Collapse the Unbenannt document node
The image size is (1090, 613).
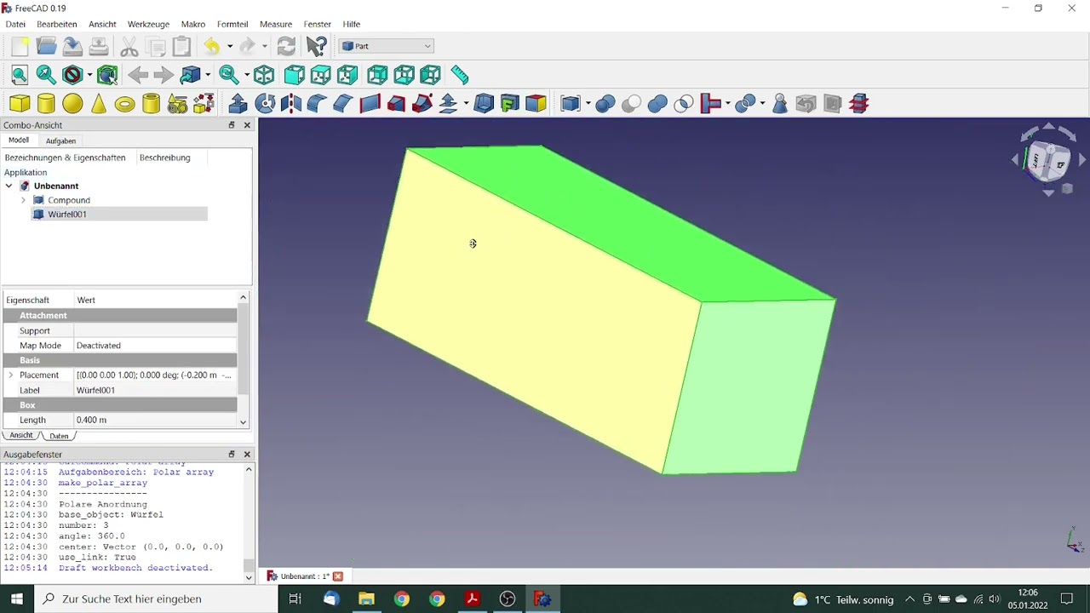(x=9, y=186)
